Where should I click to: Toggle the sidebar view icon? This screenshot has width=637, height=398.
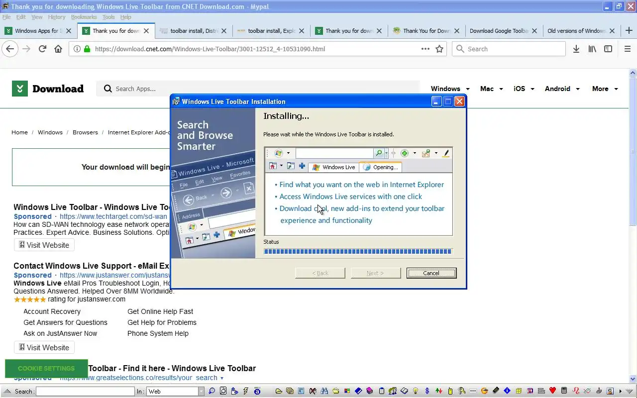click(x=608, y=49)
